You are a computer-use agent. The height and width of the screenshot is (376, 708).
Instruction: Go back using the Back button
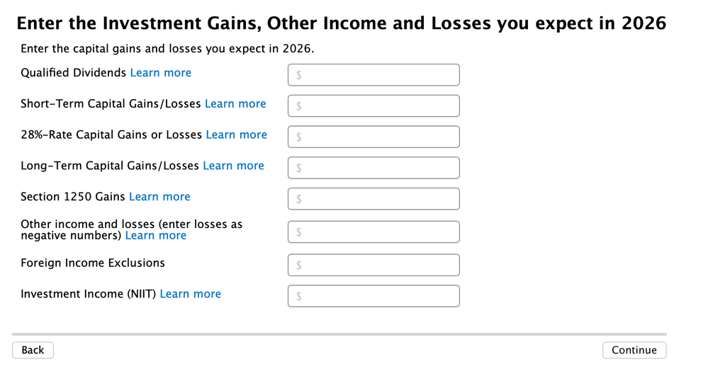(33, 350)
